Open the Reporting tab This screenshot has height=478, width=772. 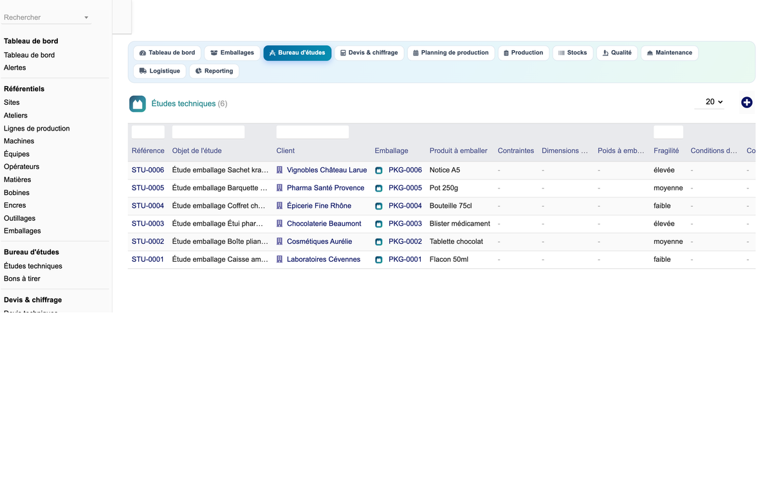(x=214, y=71)
